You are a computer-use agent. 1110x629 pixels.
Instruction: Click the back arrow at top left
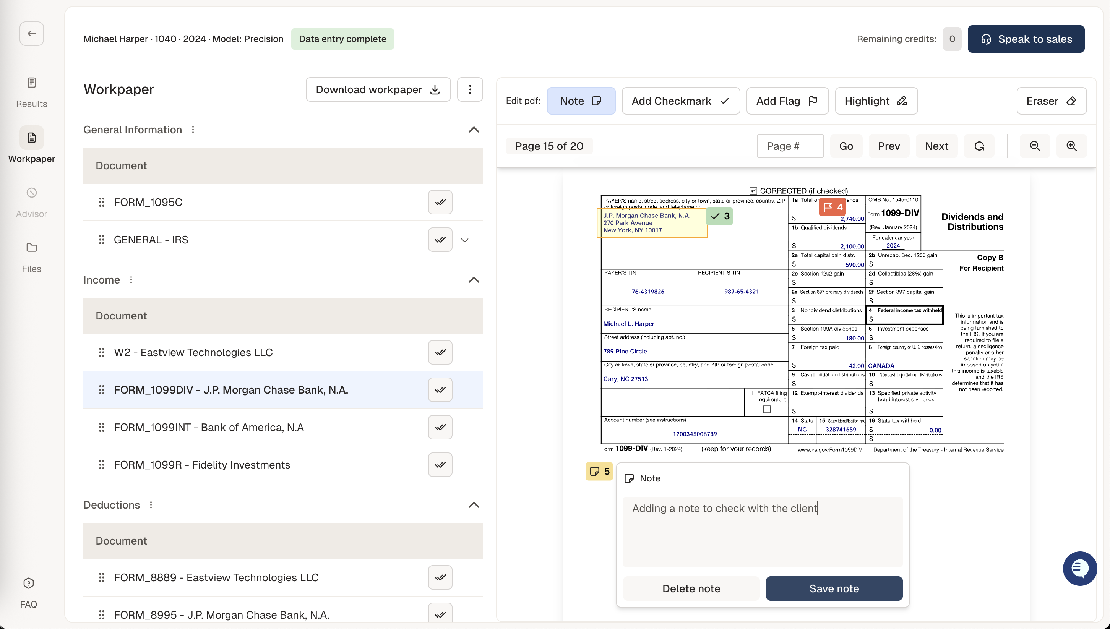[31, 33]
